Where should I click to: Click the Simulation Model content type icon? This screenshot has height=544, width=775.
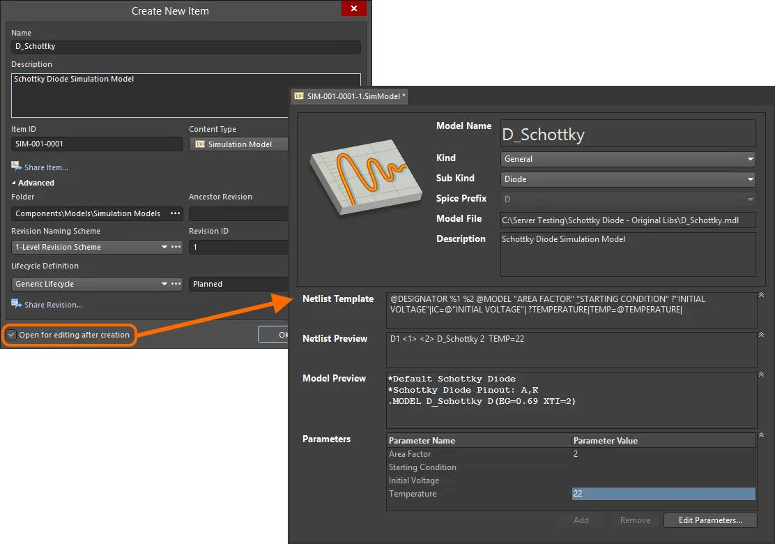click(200, 144)
